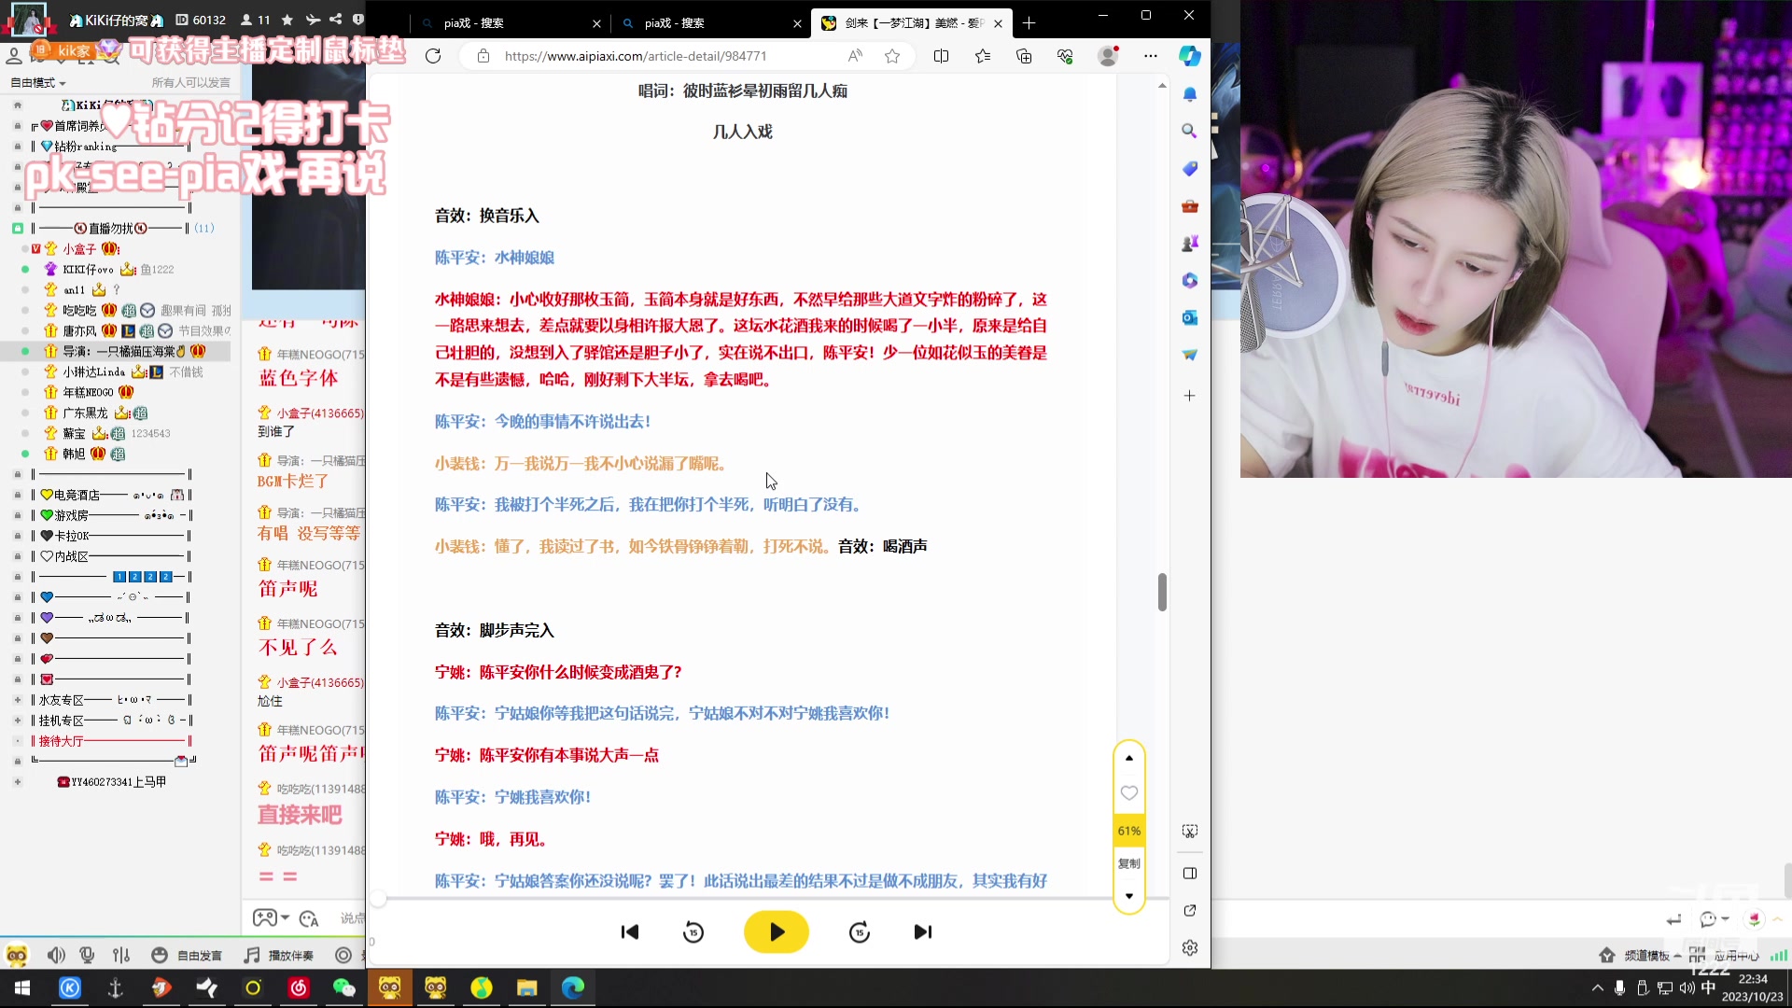
Task: Toggle YY microphone icon
Action: (x=87, y=955)
